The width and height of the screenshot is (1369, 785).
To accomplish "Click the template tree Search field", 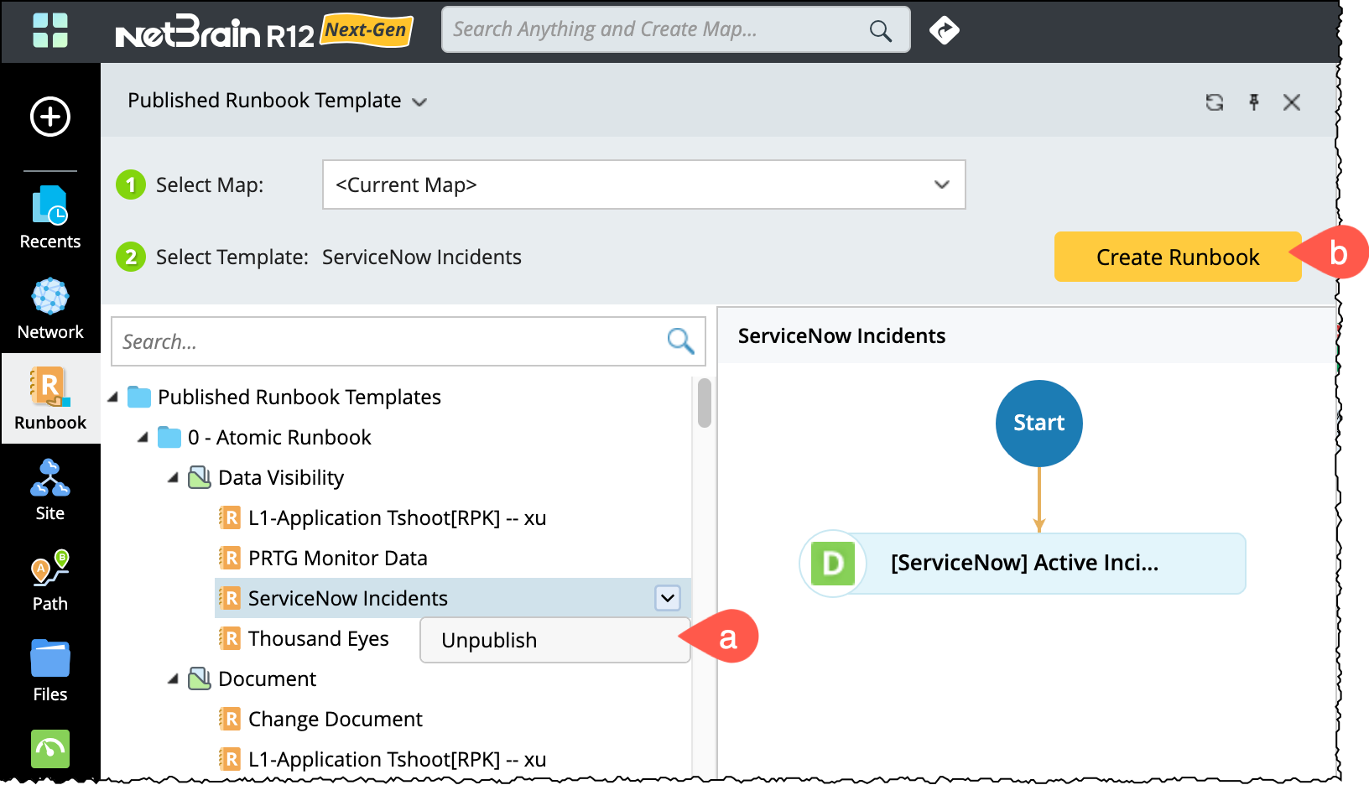I will click(386, 341).
